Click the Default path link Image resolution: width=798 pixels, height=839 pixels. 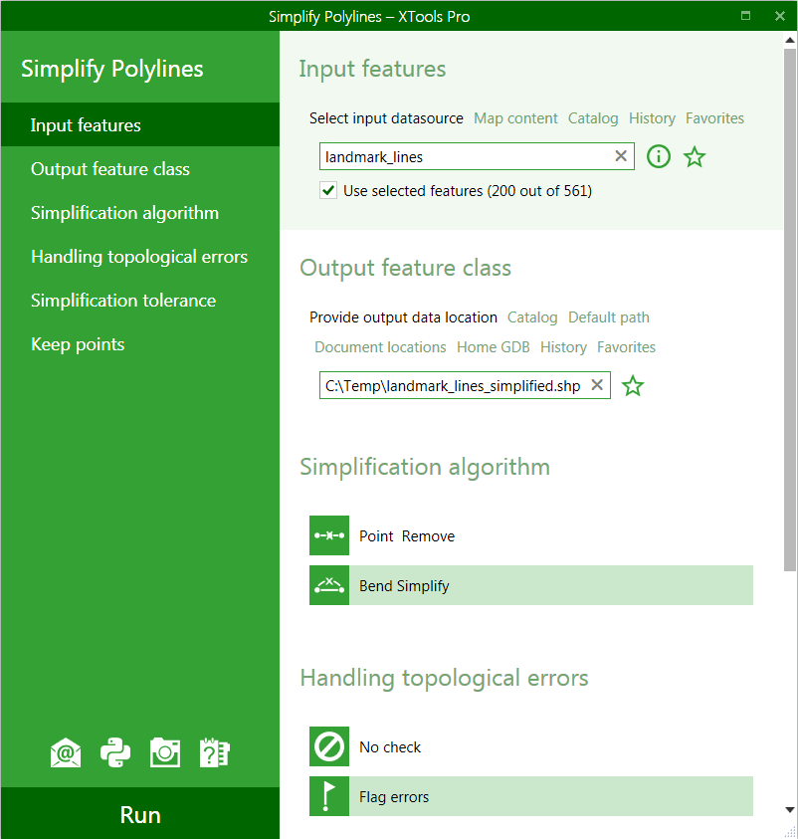pyautogui.click(x=609, y=317)
